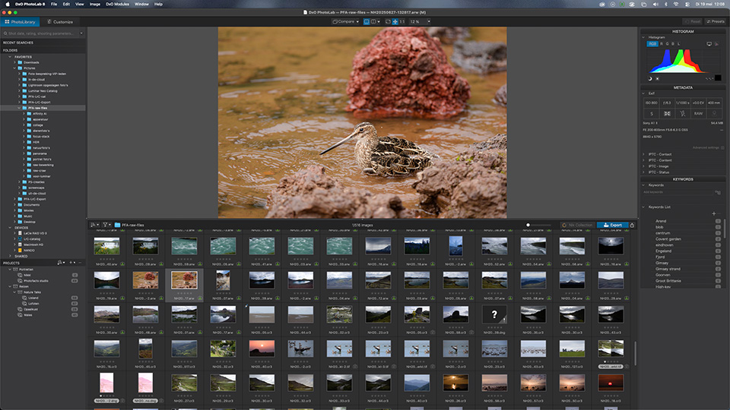
Task: Select the Downloads folder in Favorites
Action: point(31,62)
